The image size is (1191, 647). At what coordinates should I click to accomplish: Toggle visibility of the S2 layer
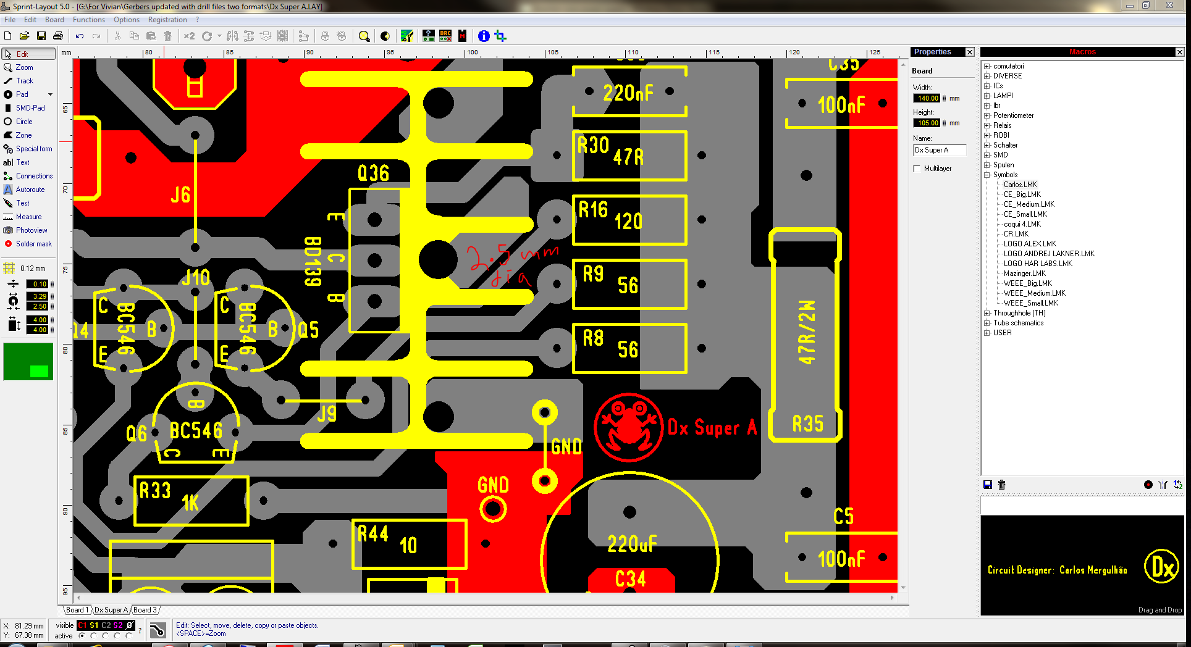pos(118,625)
